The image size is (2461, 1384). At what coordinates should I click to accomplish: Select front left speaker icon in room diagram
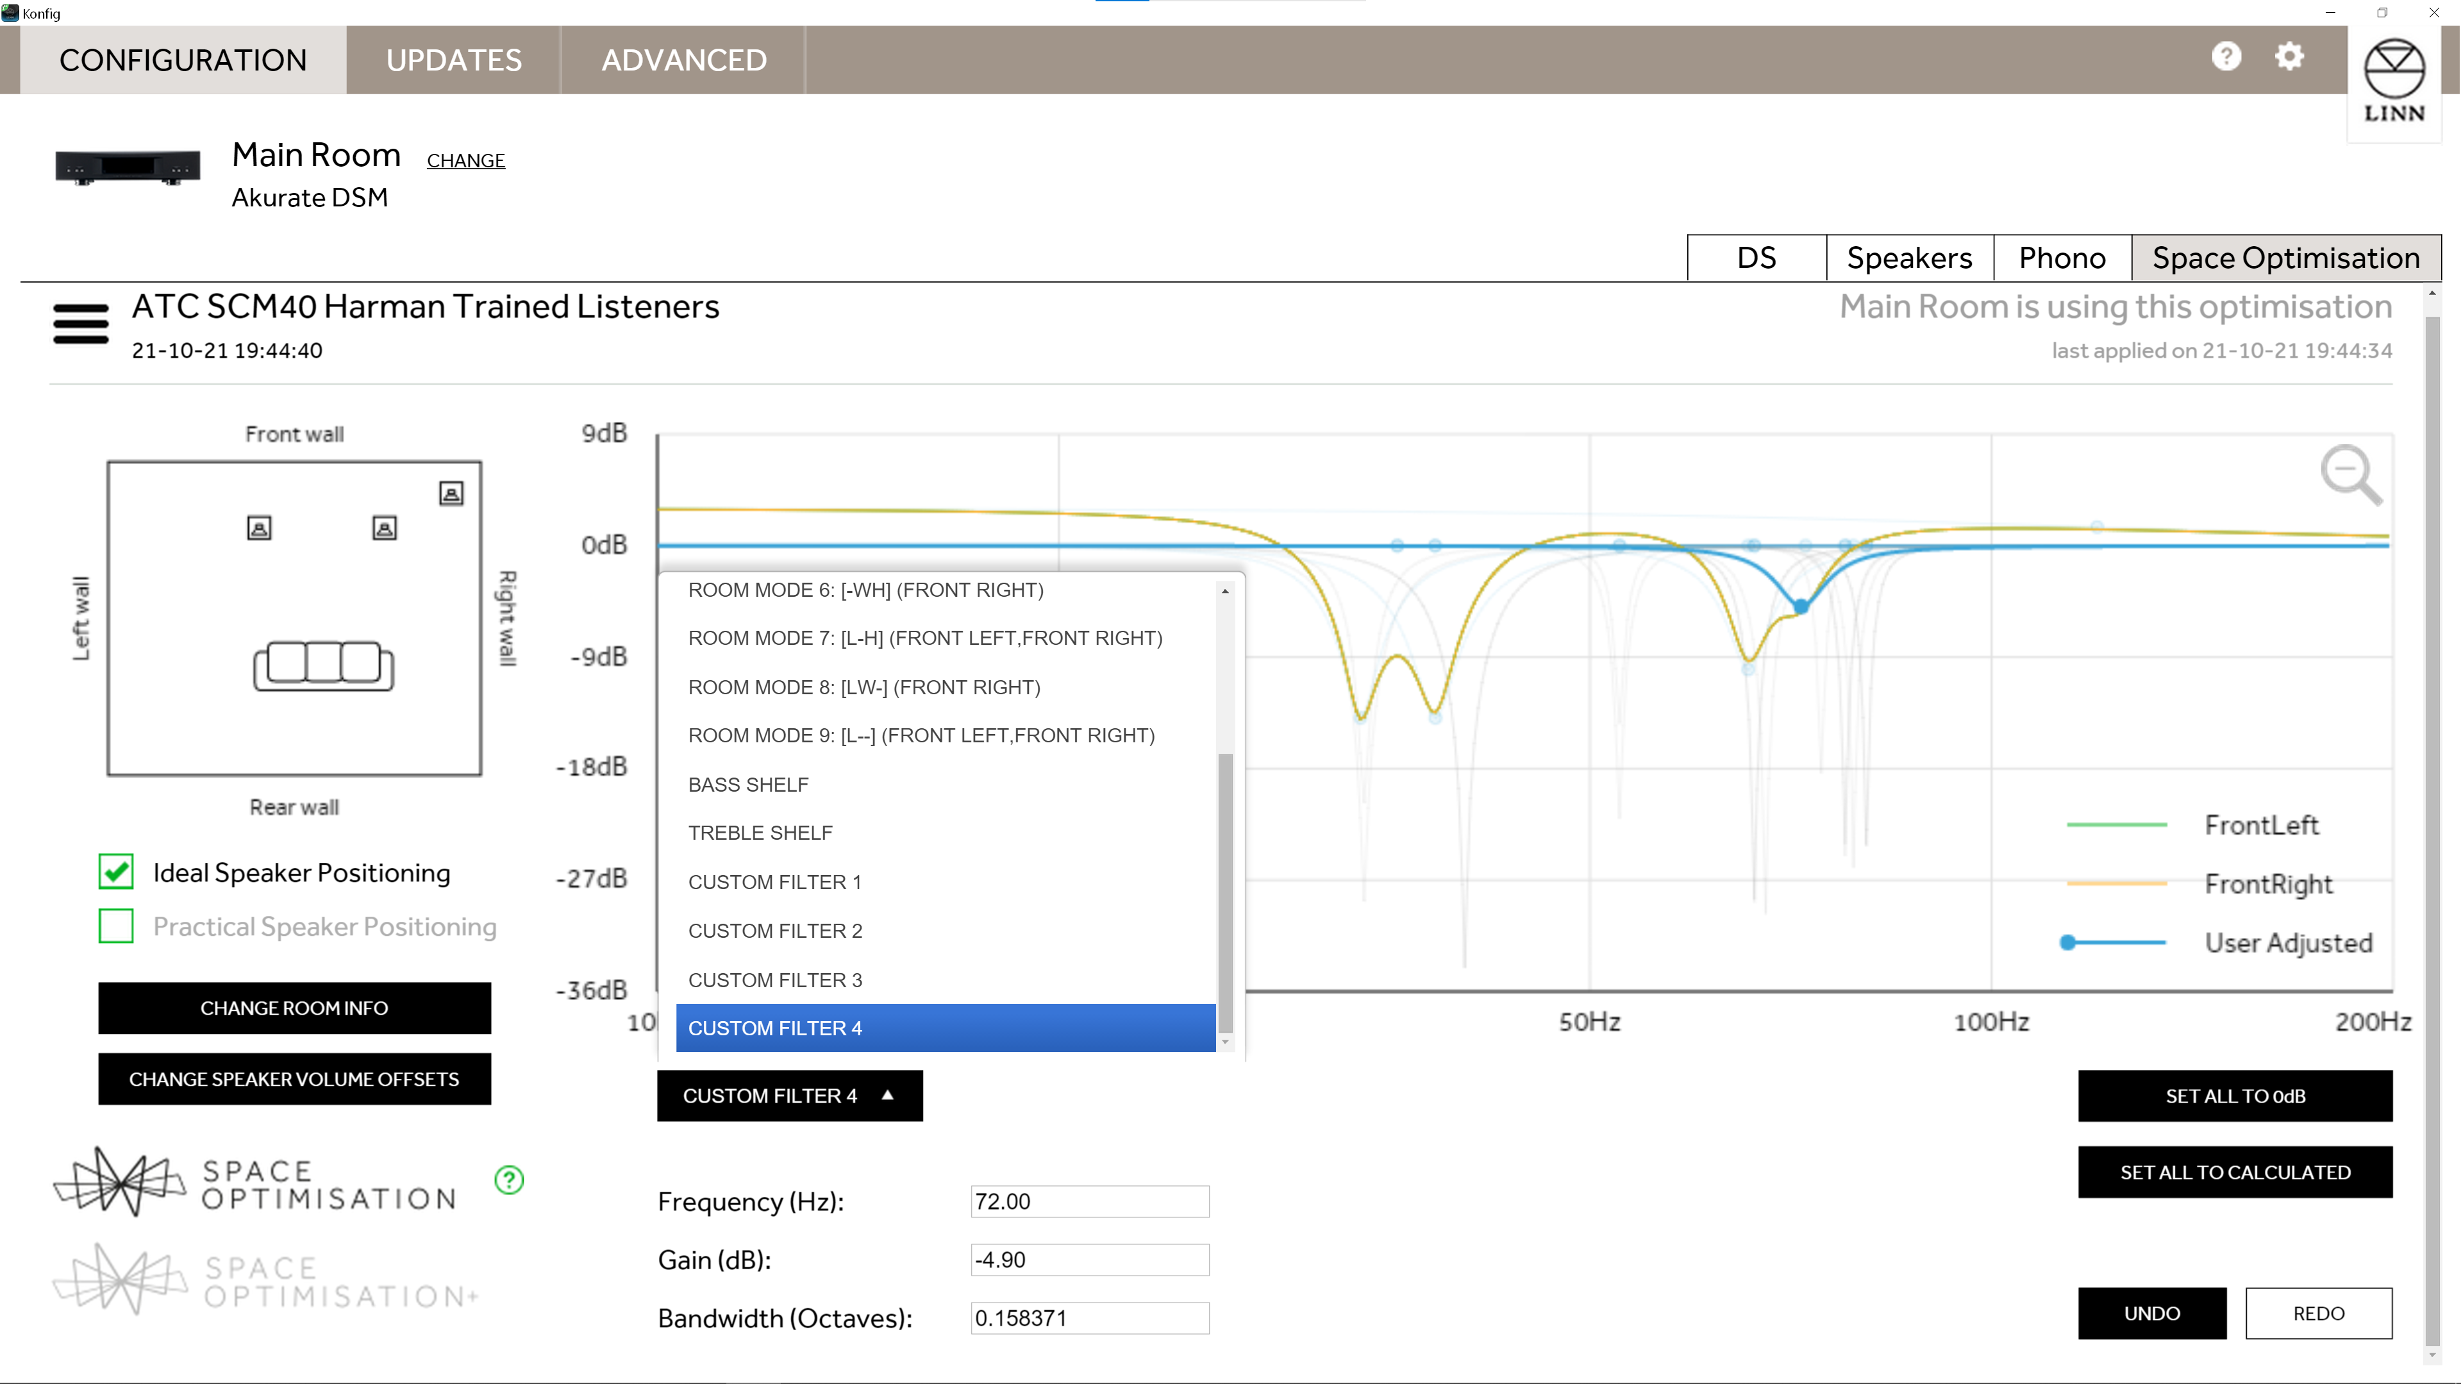click(259, 528)
